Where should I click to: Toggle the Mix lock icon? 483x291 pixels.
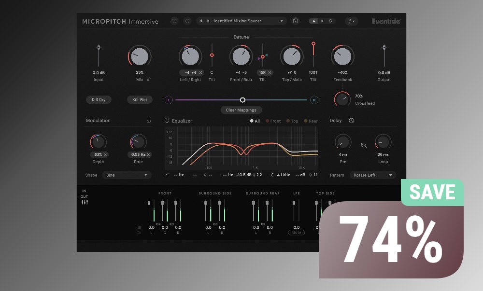[x=148, y=79]
